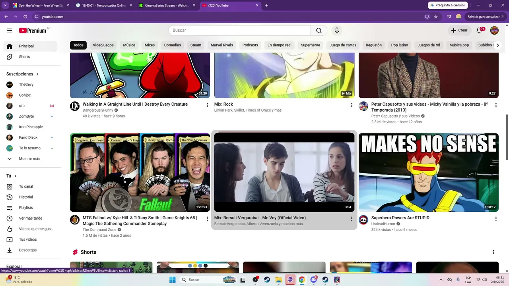Select the Marvel Rivals filter chip
This screenshot has height=286, width=509.
click(222, 45)
